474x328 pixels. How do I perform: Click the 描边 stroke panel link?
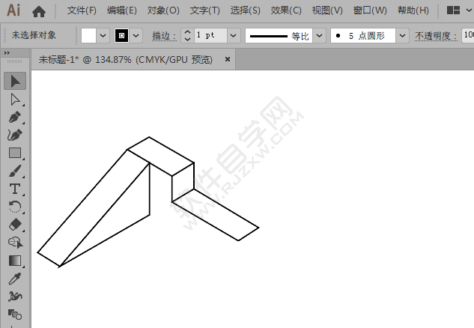pyautogui.click(x=164, y=36)
